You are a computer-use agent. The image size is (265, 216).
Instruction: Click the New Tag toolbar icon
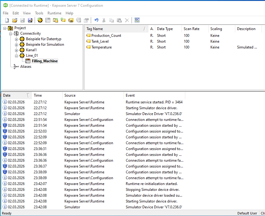[x=63, y=20]
